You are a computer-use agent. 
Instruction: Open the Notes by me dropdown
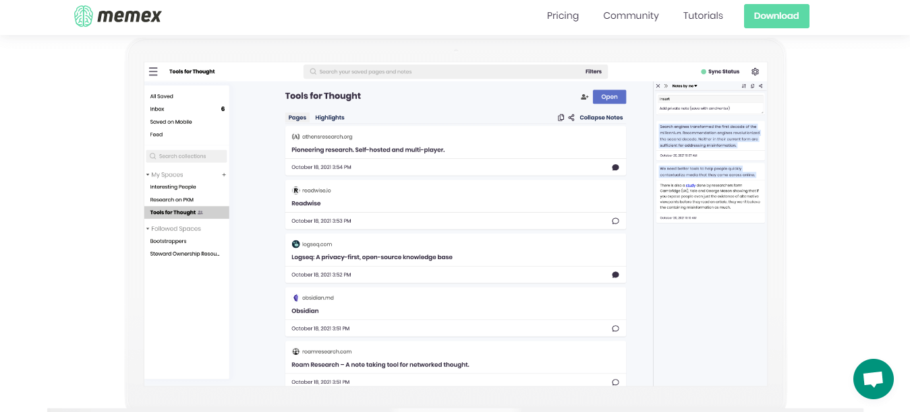point(685,86)
